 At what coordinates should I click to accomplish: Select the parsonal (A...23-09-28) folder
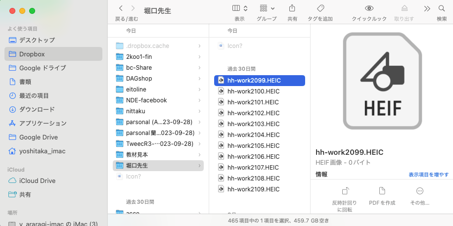coord(158,122)
